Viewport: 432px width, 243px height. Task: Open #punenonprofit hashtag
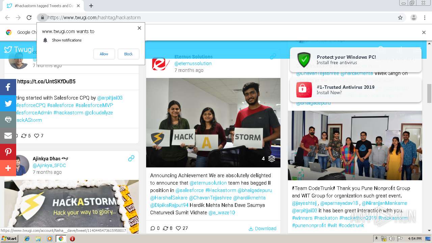coord(309,225)
